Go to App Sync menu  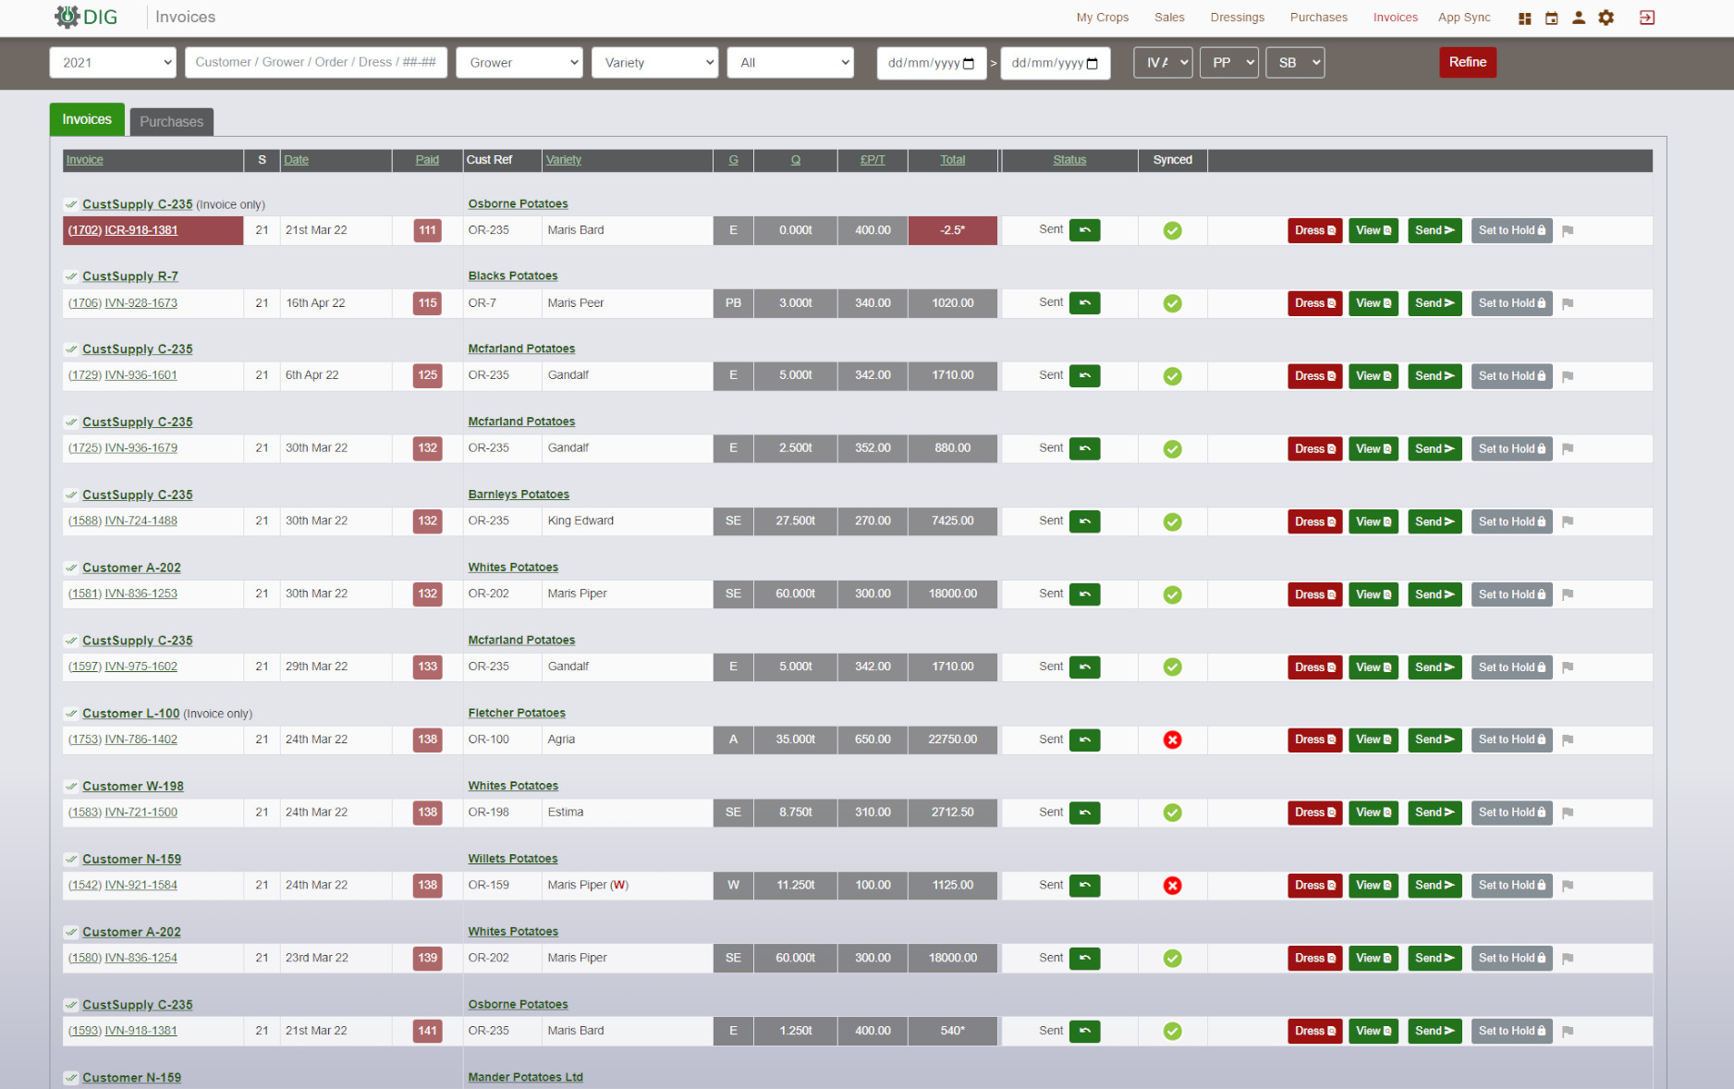1464,18
